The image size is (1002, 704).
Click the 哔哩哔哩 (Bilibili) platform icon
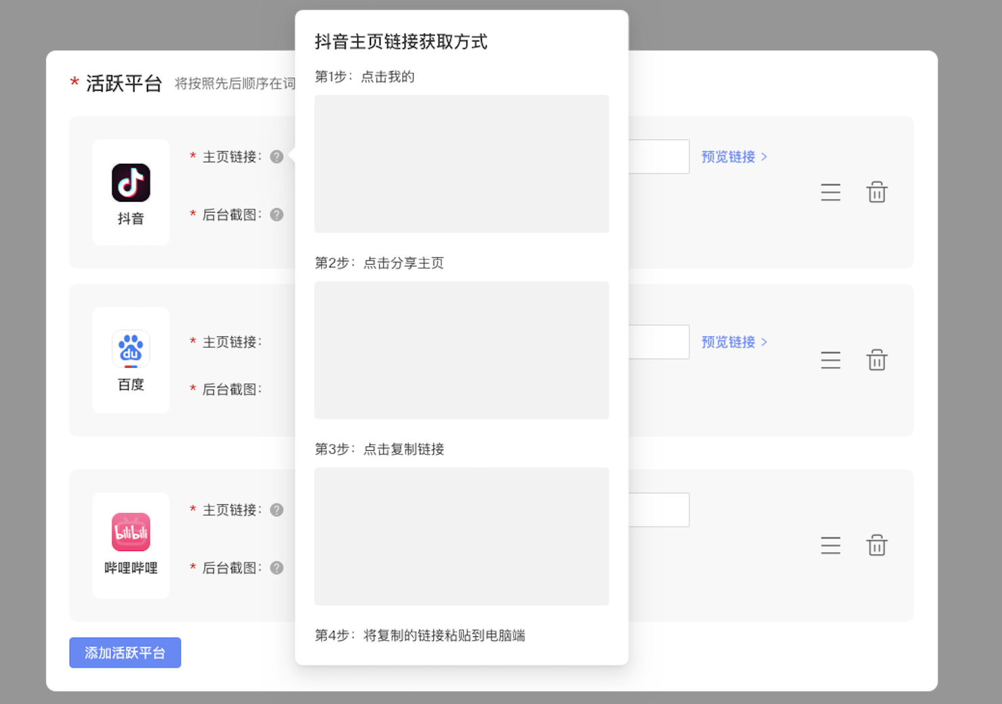tap(131, 532)
